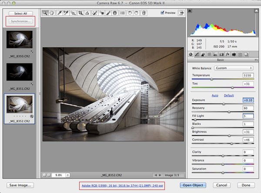Select the Red Eye Removal tool

pyautogui.click(x=101, y=13)
